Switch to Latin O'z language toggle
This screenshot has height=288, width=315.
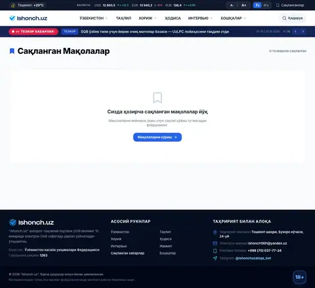point(266,5)
